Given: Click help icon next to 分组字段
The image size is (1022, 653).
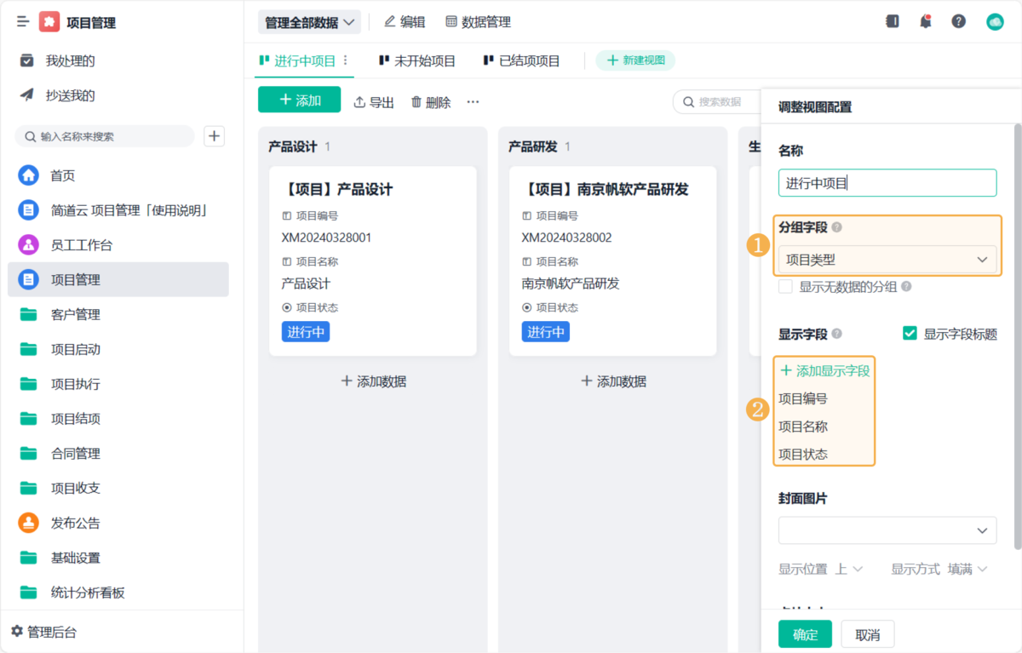Looking at the screenshot, I should (x=836, y=227).
